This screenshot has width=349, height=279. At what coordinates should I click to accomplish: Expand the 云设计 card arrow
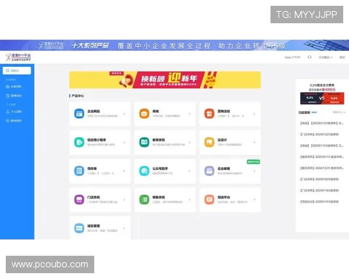click(254, 142)
